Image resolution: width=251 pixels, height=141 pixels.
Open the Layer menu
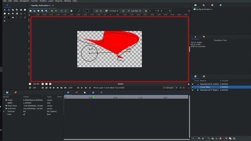(x=51, y=1)
